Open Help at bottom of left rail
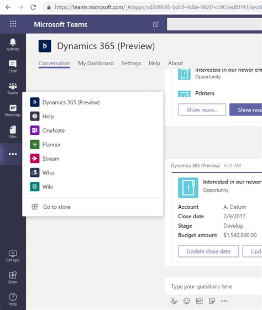This screenshot has width=262, height=310. coord(13,300)
